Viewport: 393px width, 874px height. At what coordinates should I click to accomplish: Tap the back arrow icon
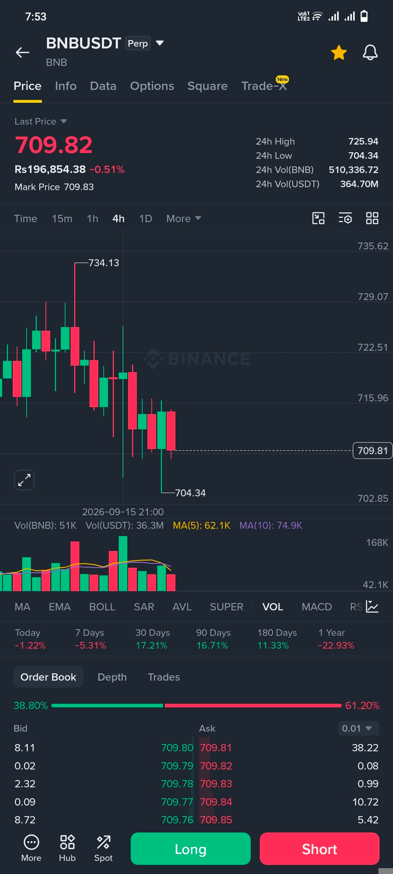[x=22, y=52]
